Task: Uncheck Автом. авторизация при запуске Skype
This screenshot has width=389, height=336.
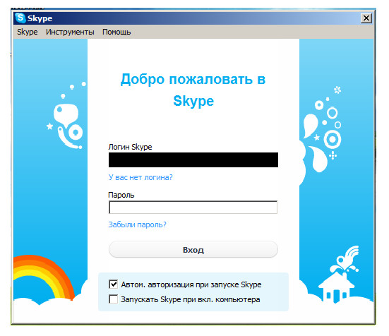Action: tap(114, 284)
